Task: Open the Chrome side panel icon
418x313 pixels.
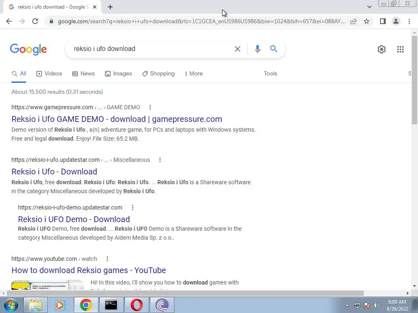Action: pyautogui.click(x=383, y=21)
